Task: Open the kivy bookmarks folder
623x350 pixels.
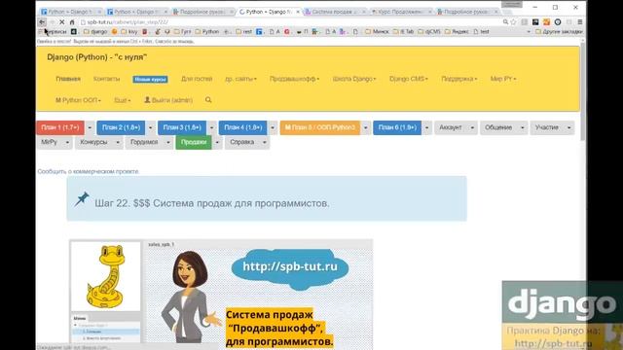Action: tap(129, 31)
